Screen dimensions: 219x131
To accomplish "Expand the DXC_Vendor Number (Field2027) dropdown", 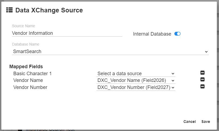I will pyautogui.click(x=136, y=87).
